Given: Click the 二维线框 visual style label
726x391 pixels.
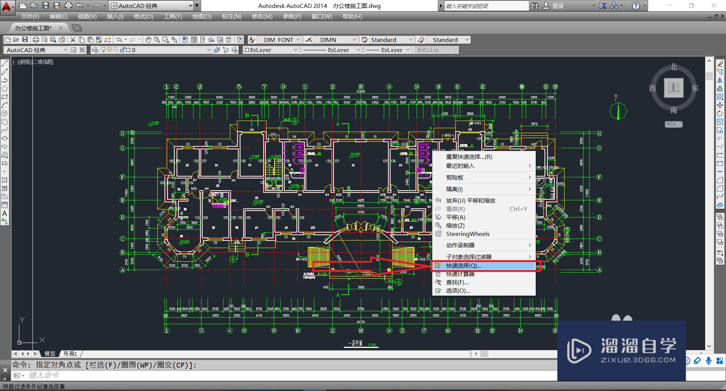Looking at the screenshot, I should pyautogui.click(x=43, y=62).
